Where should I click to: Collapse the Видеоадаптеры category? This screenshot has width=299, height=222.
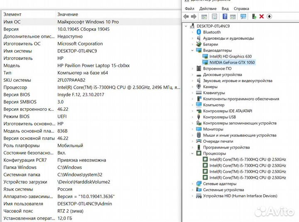(x=192, y=51)
